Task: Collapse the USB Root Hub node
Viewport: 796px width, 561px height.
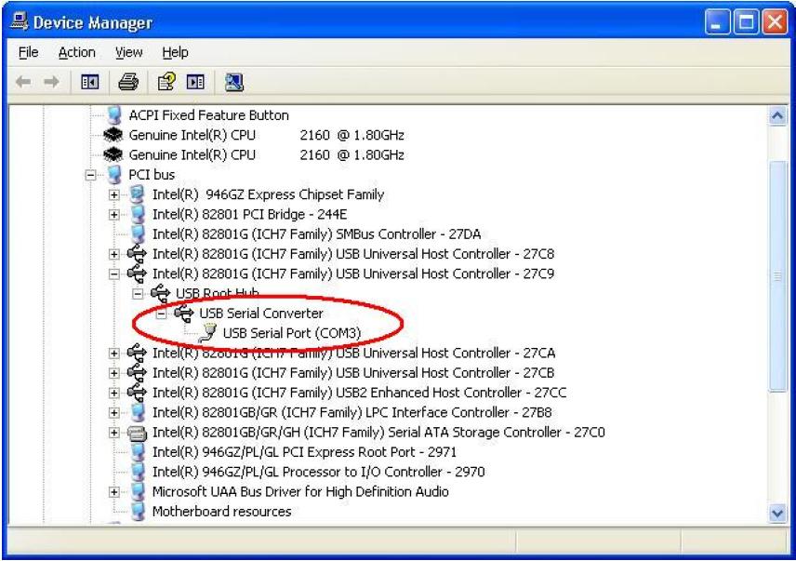Action: click(138, 294)
